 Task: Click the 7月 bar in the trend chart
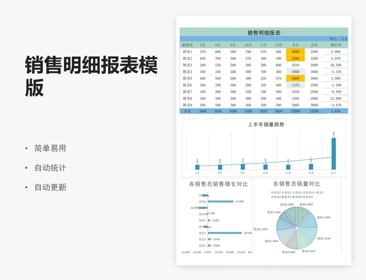point(197,167)
